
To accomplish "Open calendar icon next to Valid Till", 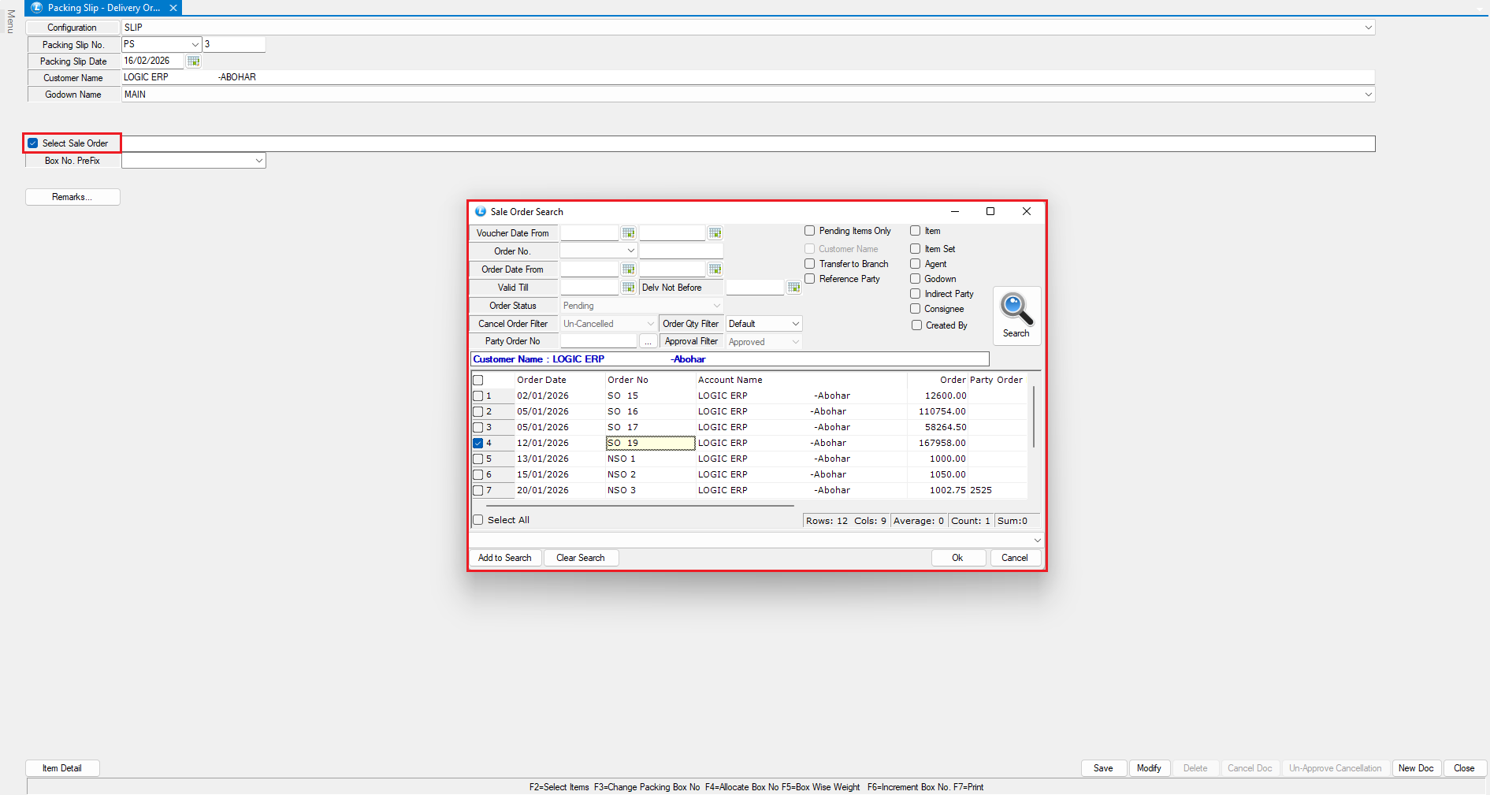I will tap(628, 288).
